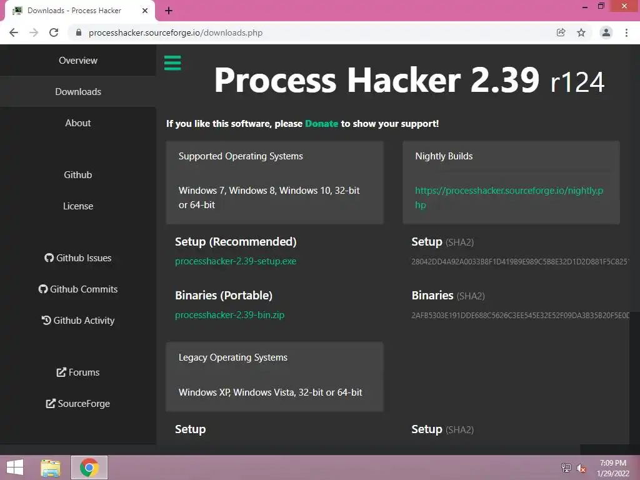Open the About page from the sidebar

78,123
